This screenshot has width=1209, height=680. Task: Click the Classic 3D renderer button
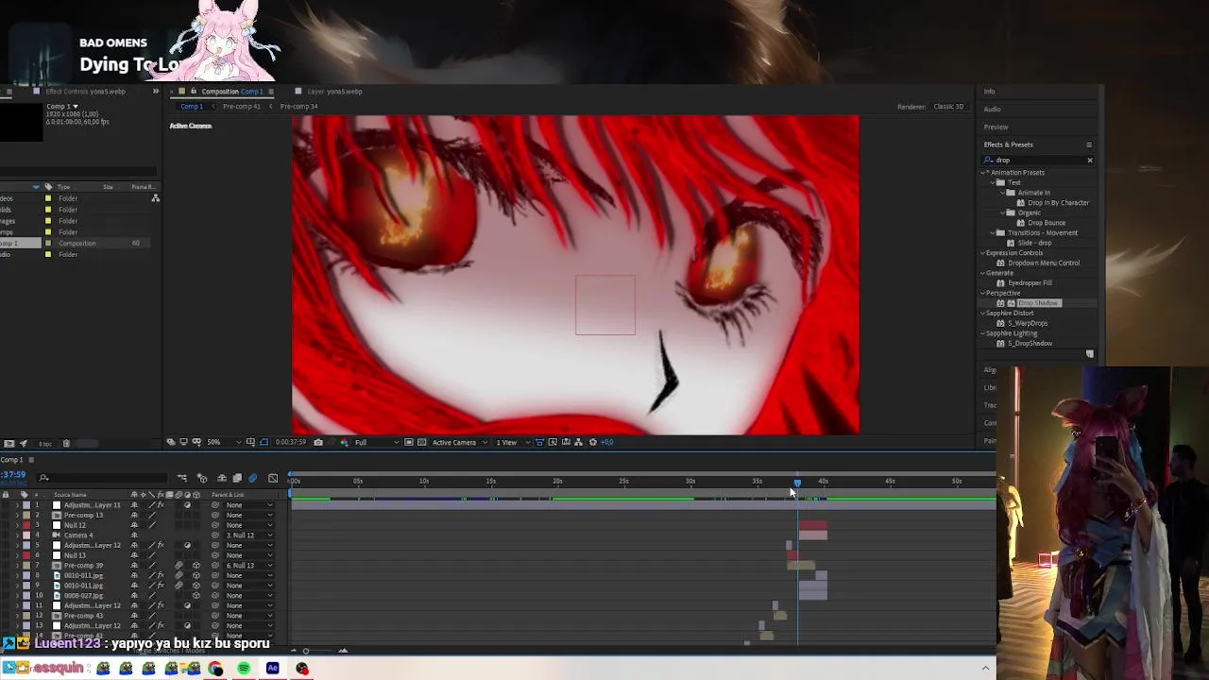pos(948,107)
